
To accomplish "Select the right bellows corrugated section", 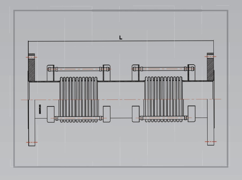I will pos(163,99).
